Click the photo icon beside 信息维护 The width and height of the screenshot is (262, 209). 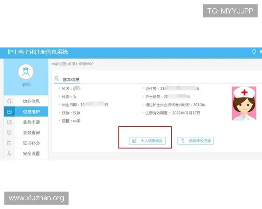[9, 111]
